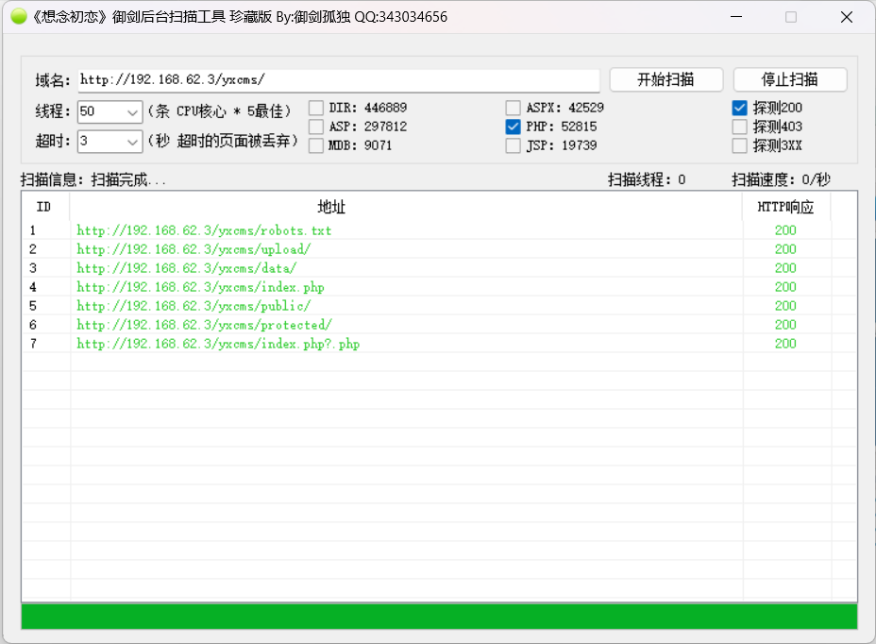Uncheck the PHP dictionary checkbox
The image size is (876, 644).
[513, 127]
